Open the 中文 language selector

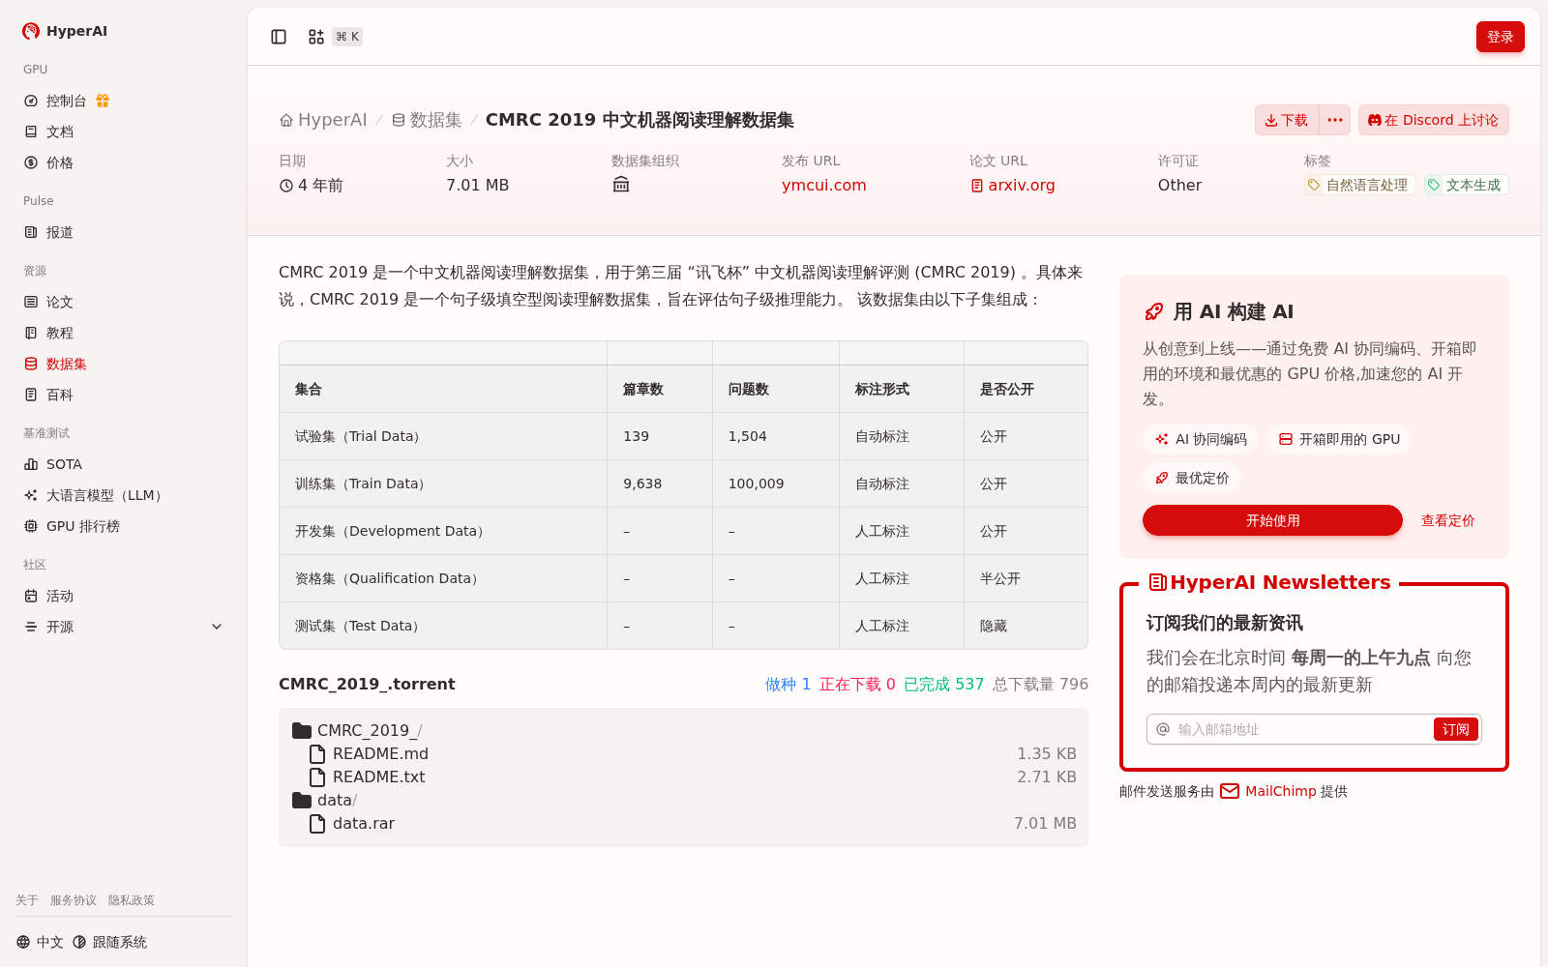pyautogui.click(x=40, y=942)
